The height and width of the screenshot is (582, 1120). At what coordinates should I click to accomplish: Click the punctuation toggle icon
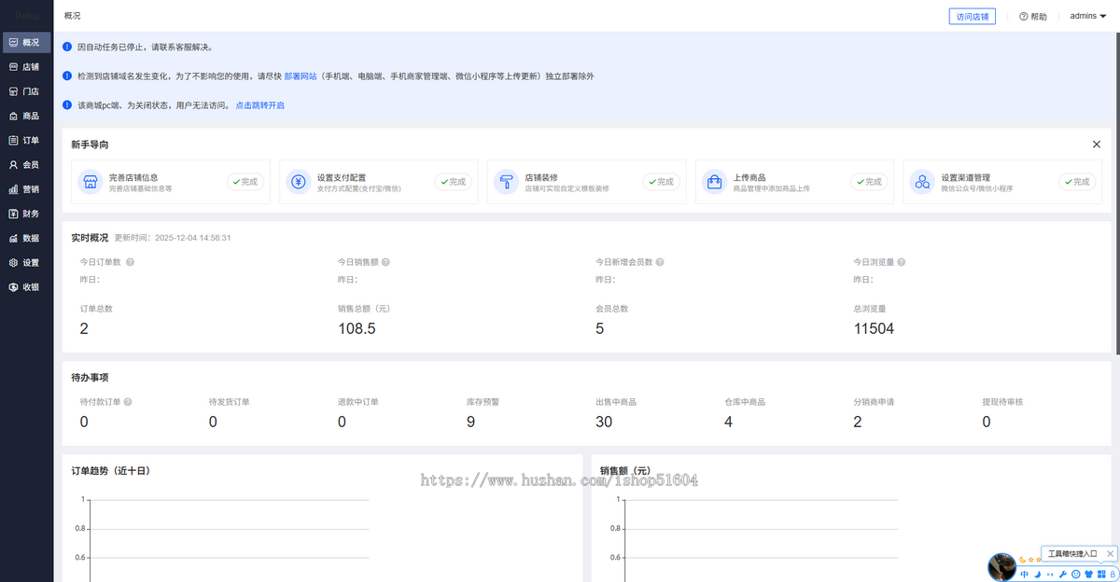[x=1050, y=575]
